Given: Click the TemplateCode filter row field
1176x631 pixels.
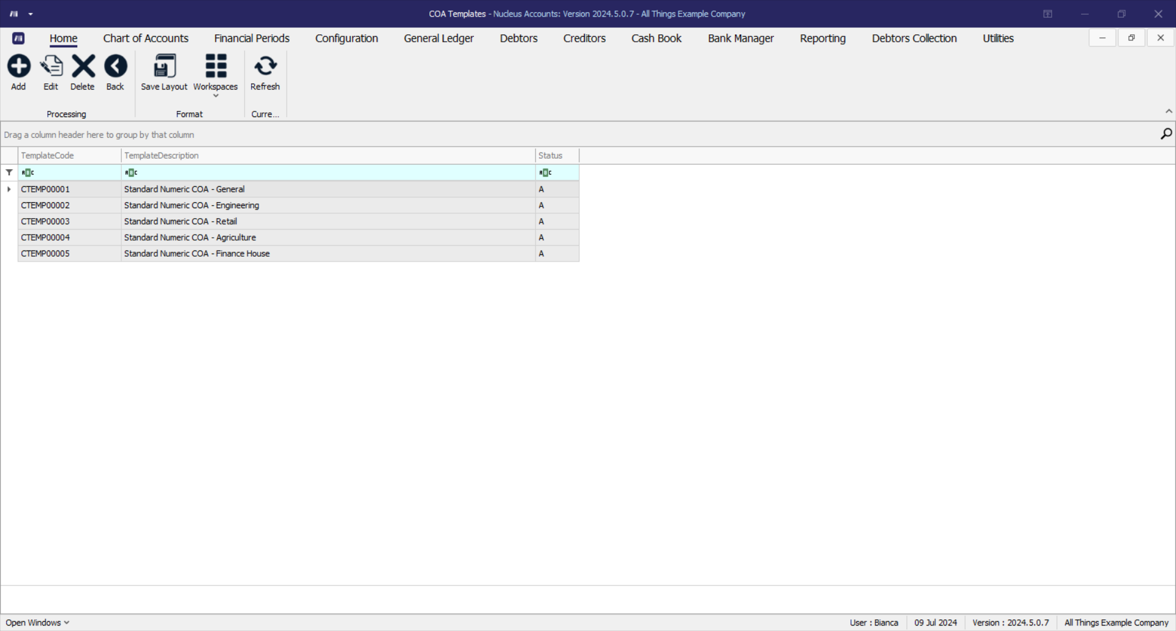Looking at the screenshot, I should pos(70,173).
